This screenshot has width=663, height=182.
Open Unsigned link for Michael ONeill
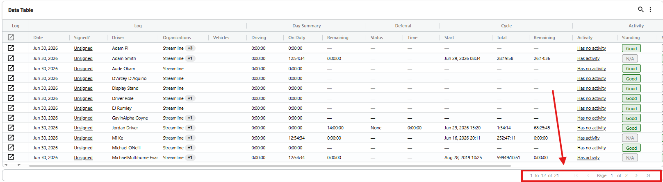coord(83,148)
